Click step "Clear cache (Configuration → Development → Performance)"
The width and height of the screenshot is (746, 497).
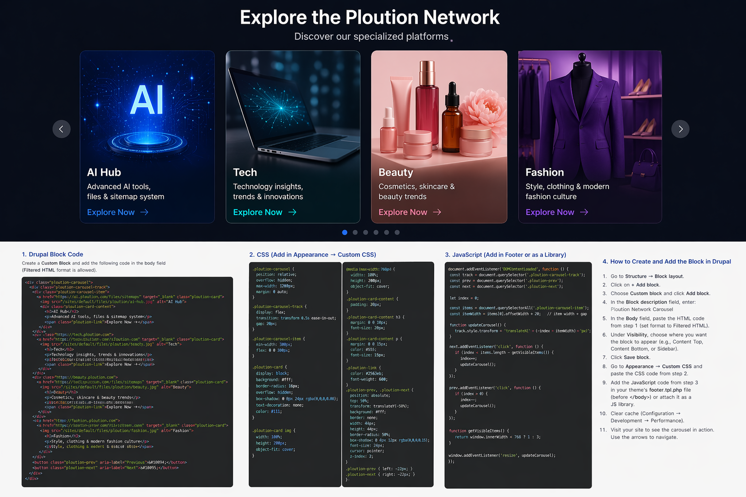[x=648, y=417]
